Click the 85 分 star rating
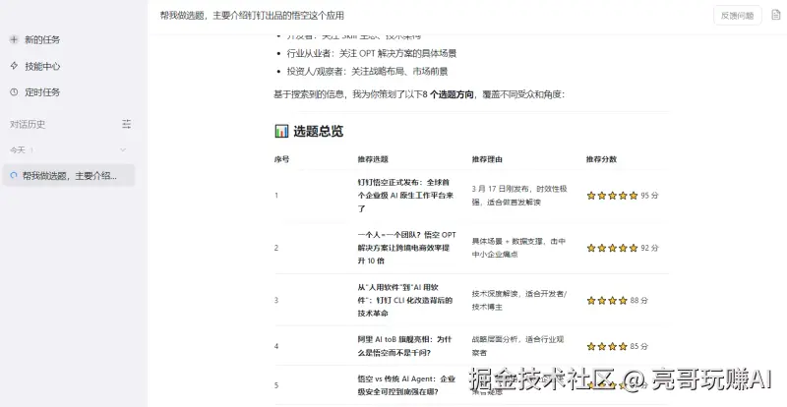787x407 pixels. coord(618,346)
